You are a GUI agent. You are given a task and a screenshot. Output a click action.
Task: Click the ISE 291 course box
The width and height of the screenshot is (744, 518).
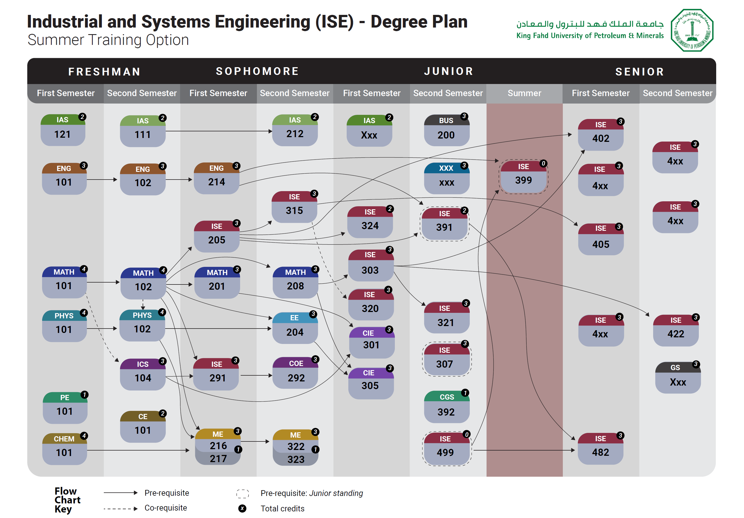pos(216,374)
